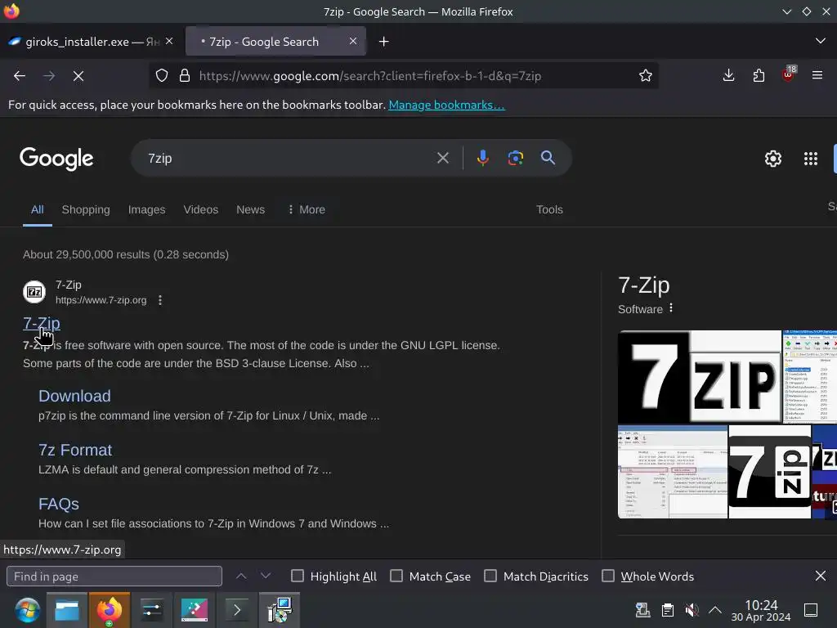Start Google voice search with microphone
Viewport: 837px width, 628px height.
click(x=482, y=158)
